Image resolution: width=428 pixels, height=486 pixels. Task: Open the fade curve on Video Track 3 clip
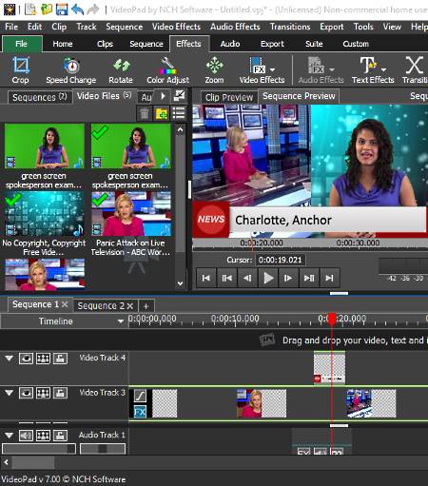coord(140,396)
